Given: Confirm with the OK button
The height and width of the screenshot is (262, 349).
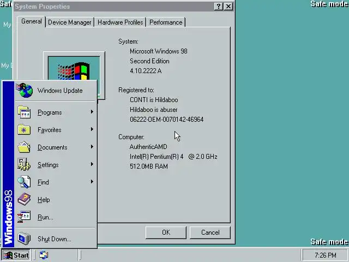Looking at the screenshot, I should (x=166, y=233).
